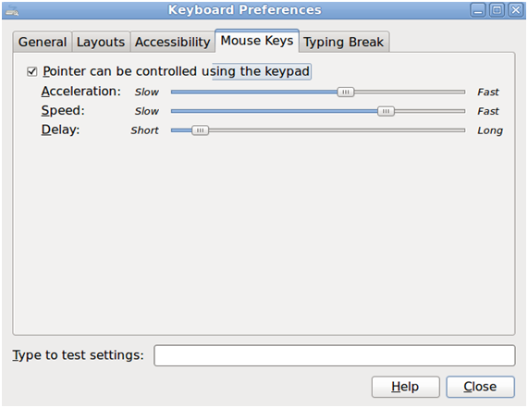Viewport: 528px width, 408px height.
Task: Open the General tab
Action: coord(43,43)
